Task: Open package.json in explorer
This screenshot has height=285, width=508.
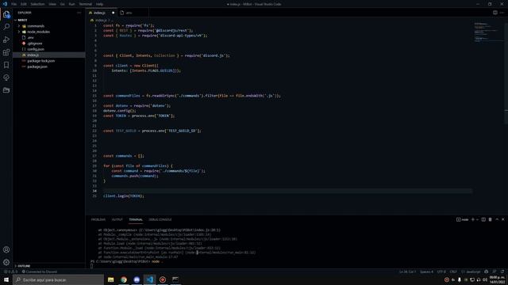Action: tap(37, 66)
